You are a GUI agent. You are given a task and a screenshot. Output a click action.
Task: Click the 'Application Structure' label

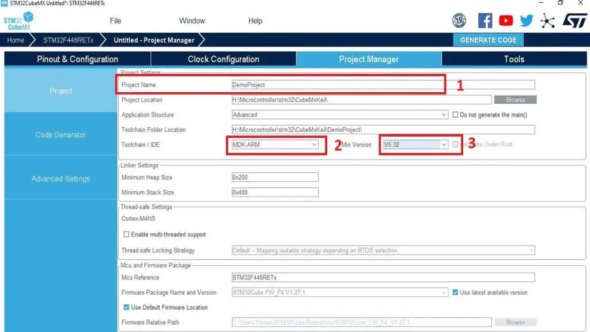[x=147, y=115]
